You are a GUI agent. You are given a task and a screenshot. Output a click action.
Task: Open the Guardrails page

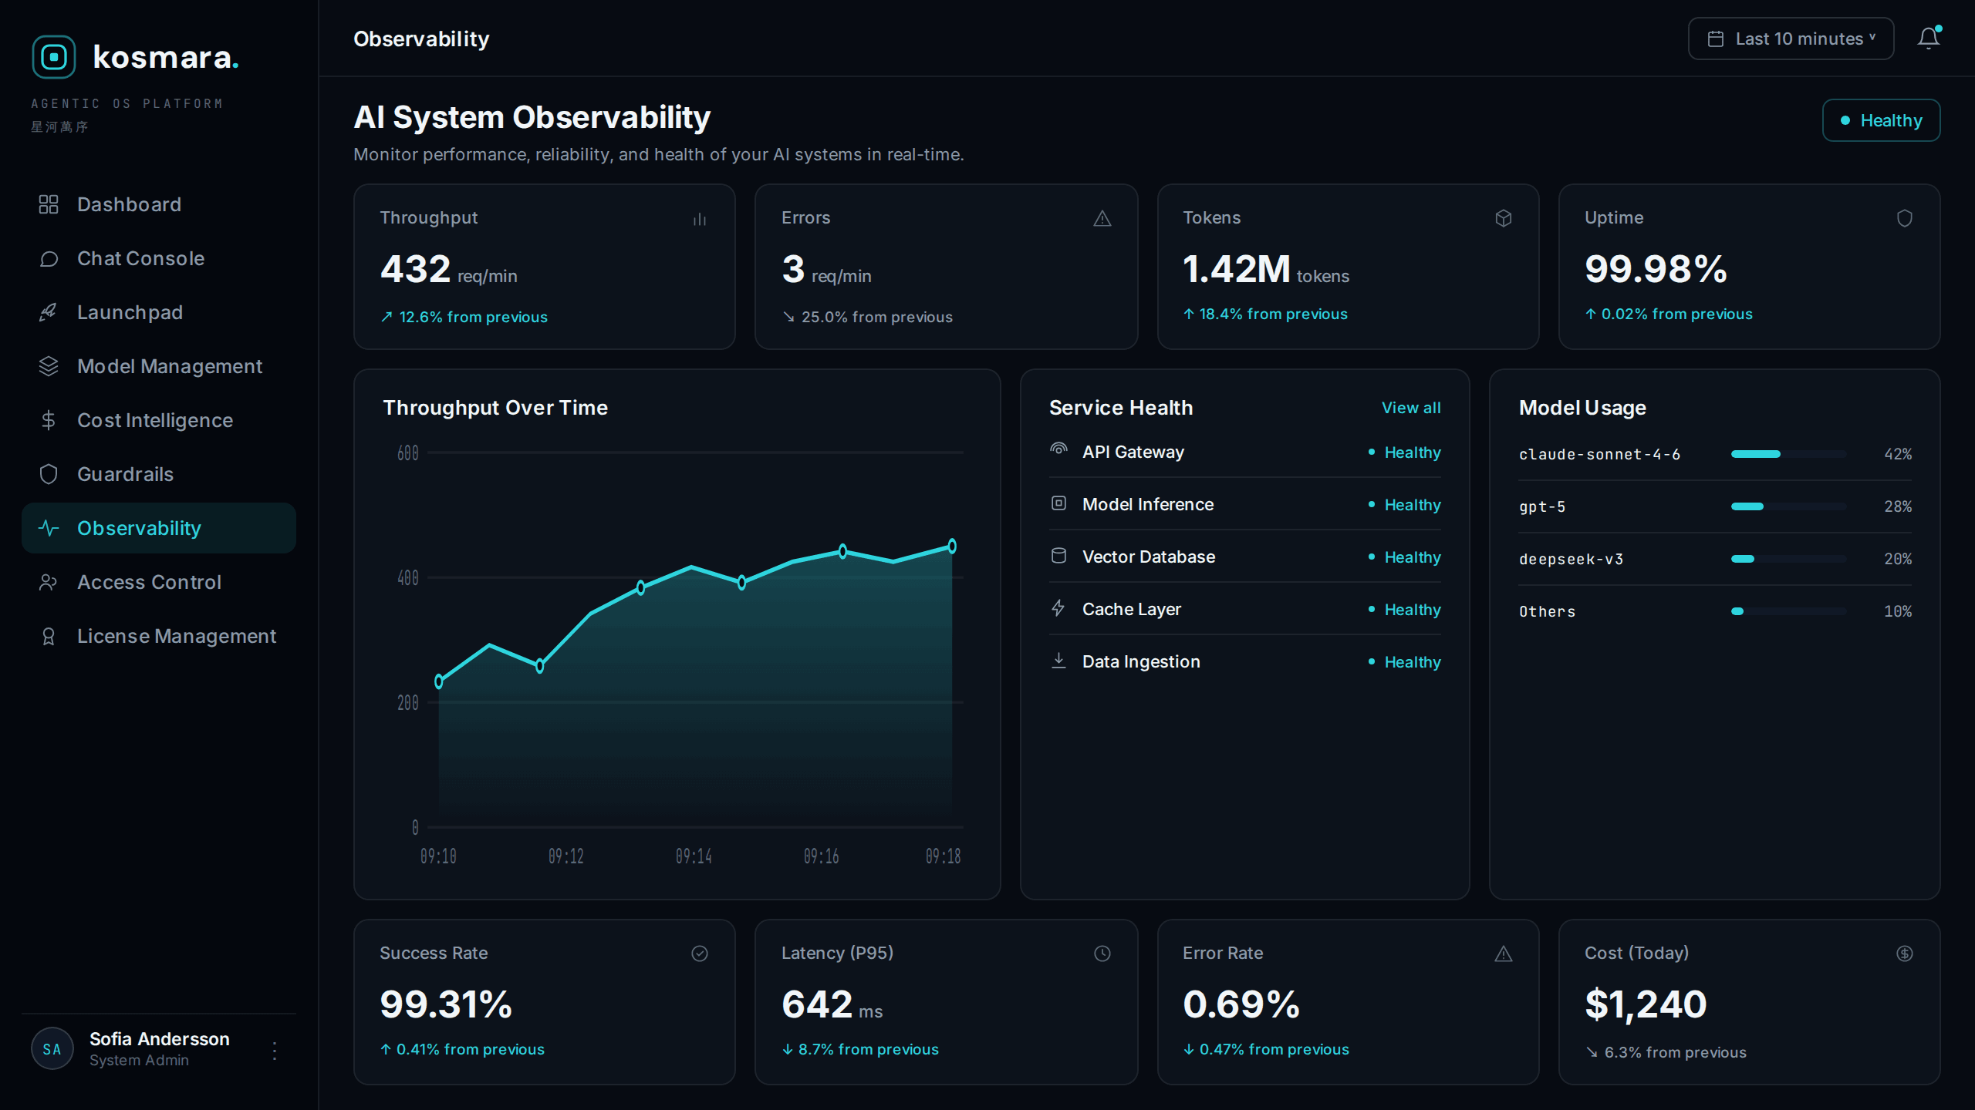click(x=159, y=474)
